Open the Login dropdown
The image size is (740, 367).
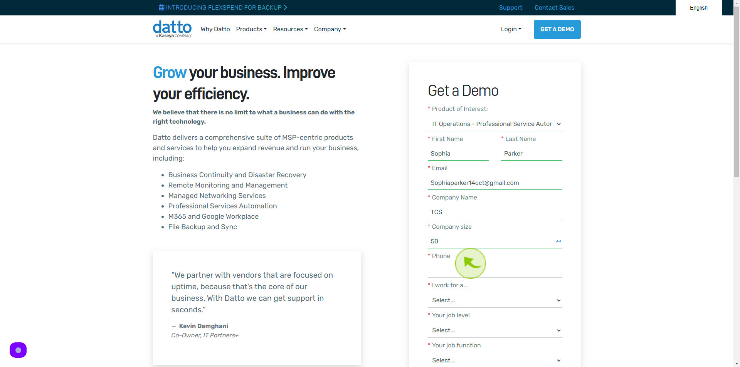pos(511,29)
